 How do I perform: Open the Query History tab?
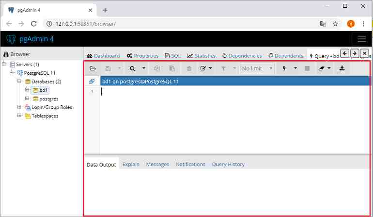228,164
